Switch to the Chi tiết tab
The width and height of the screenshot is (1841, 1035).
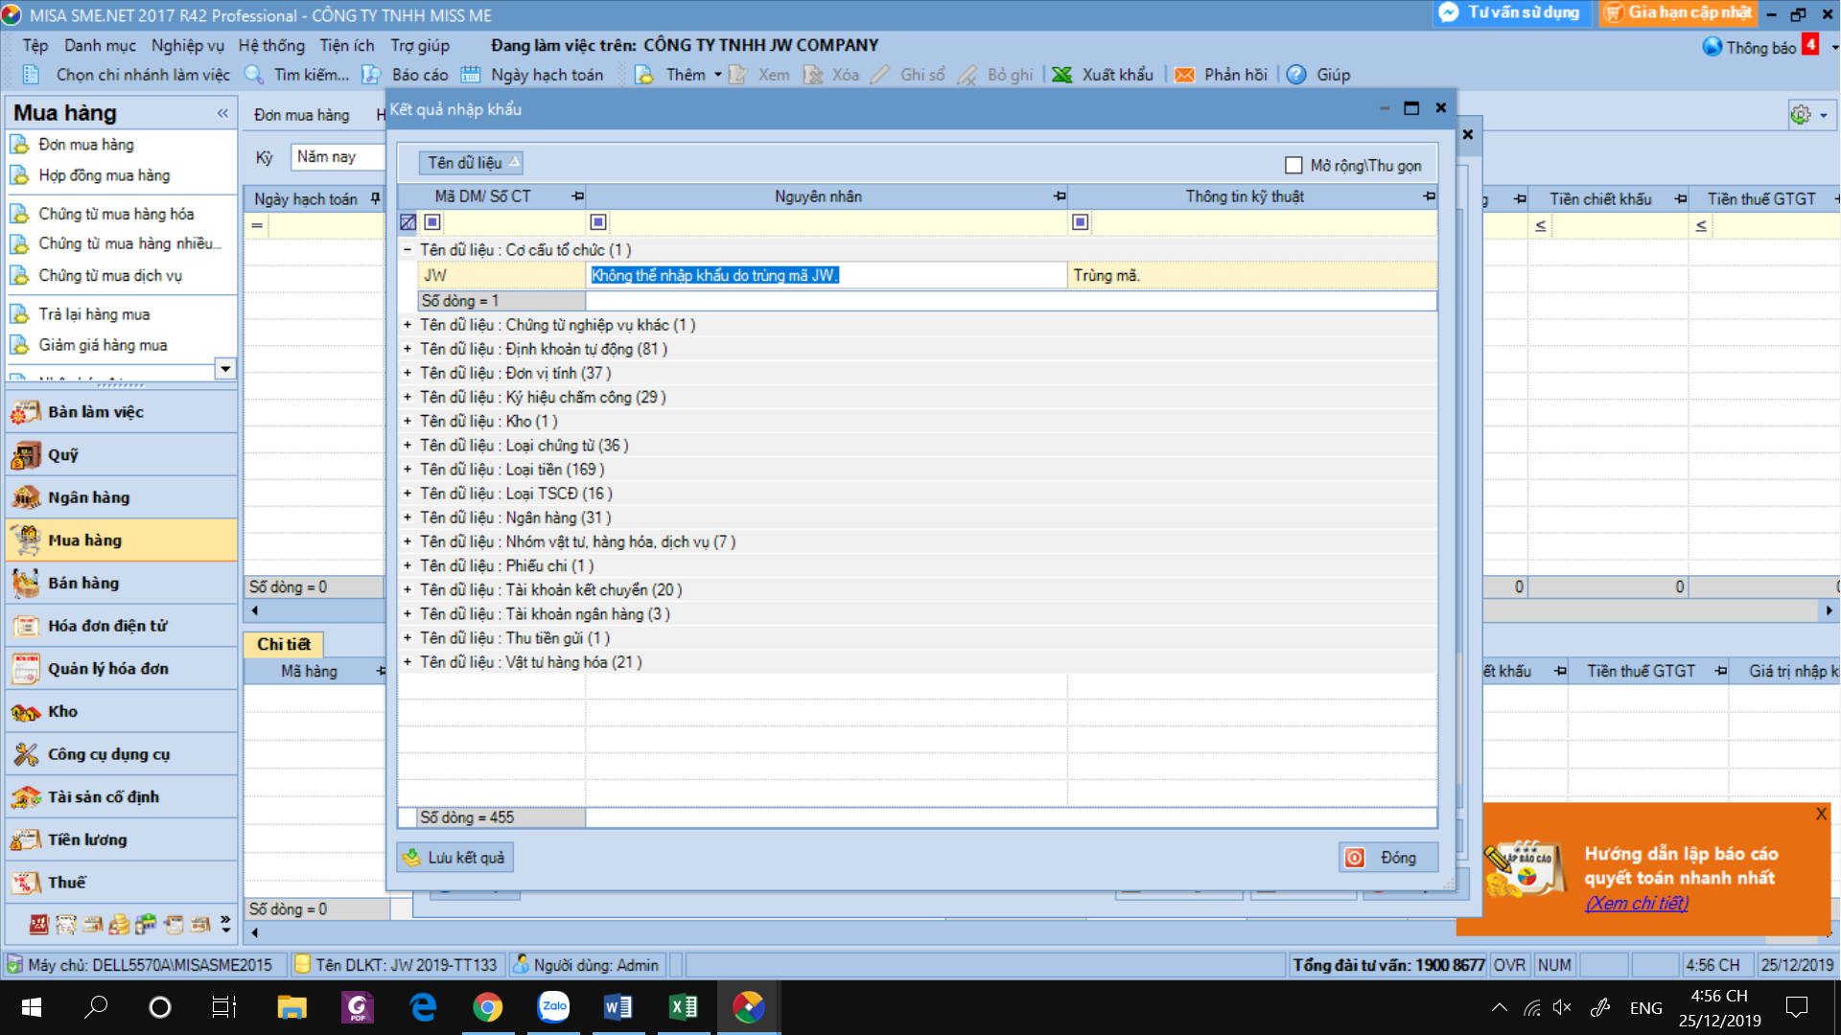click(284, 645)
